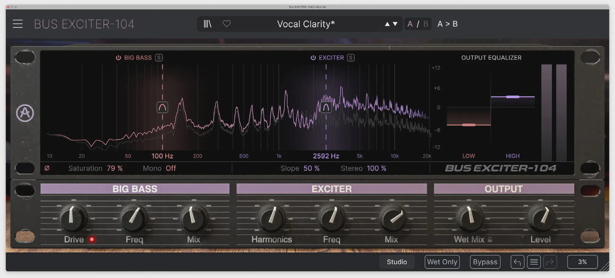Image resolution: width=615 pixels, height=278 pixels.
Task: Open the Studio background selector
Action: [397, 262]
